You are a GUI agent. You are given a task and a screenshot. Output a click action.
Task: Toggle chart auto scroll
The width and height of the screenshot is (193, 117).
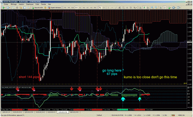click(x=161, y=8)
